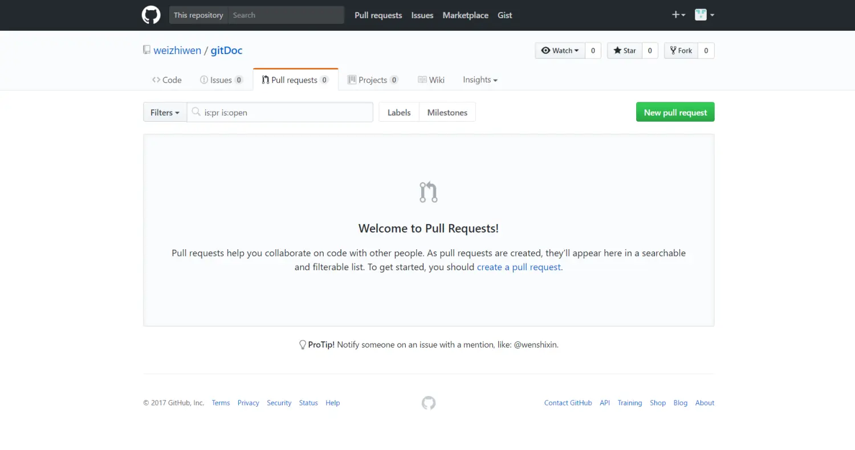Open the watchers count beside Watch
855x450 pixels.
click(x=593, y=51)
